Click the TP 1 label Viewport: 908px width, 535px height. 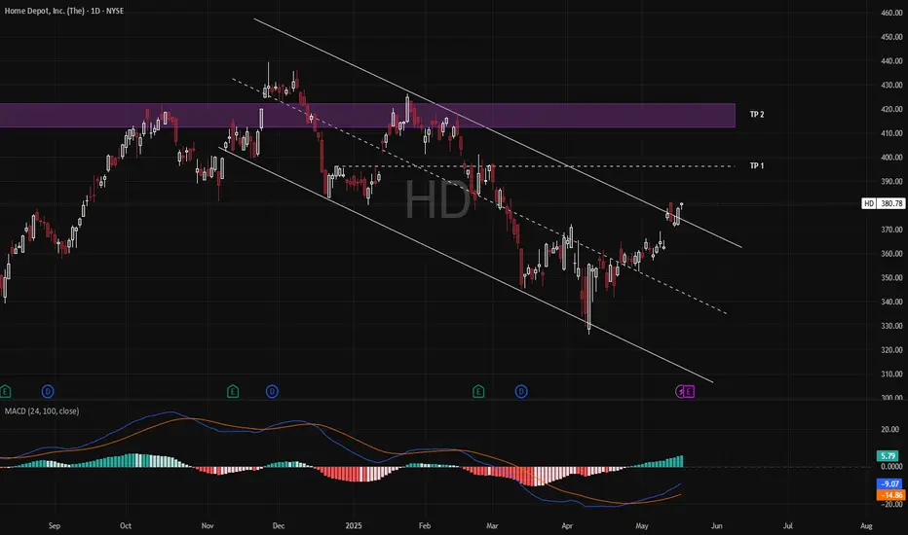757,166
